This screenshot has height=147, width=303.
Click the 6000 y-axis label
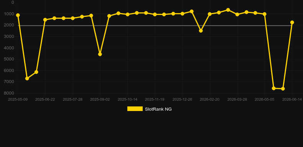pyautogui.click(x=9, y=70)
